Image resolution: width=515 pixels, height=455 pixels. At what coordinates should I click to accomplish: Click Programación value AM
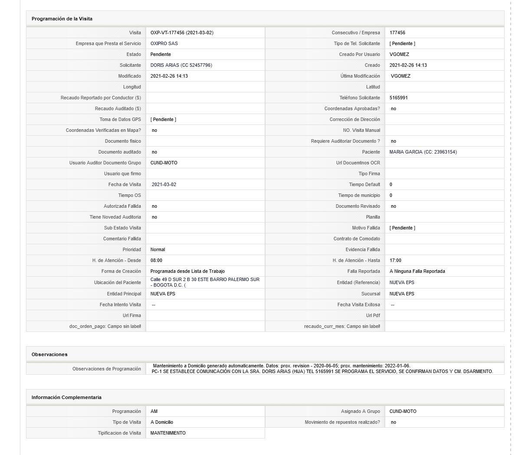coord(154,411)
